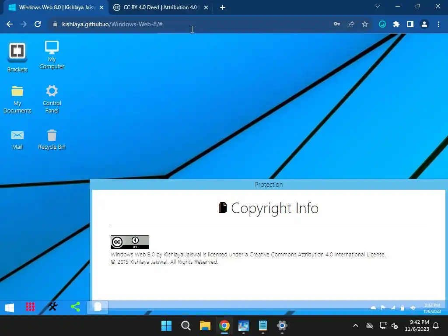Open the Chrome profile avatar

pos(424,24)
